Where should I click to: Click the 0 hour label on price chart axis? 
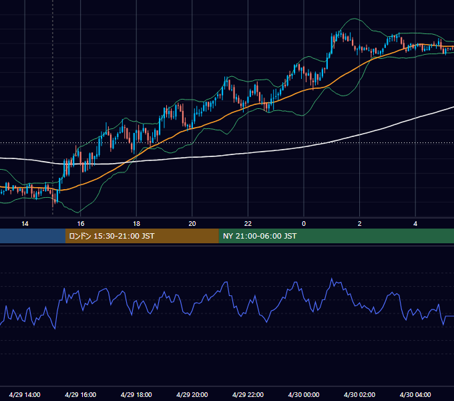click(x=304, y=224)
